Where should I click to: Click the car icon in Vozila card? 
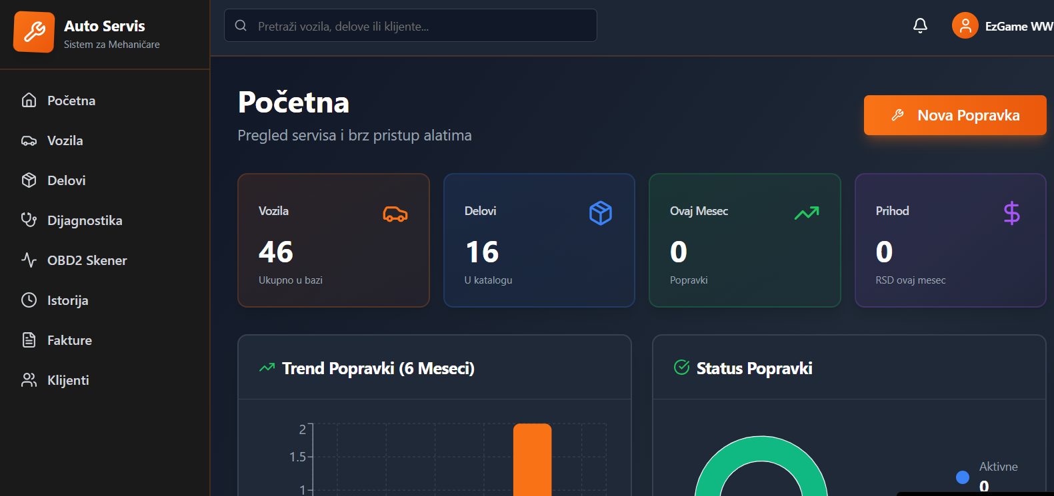[395, 214]
